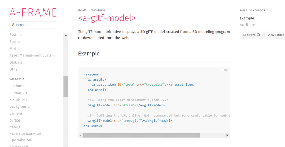Viewport: 285px width, 147px height.
Task: Click the A-FRAME logo
Action: coord(33,12)
